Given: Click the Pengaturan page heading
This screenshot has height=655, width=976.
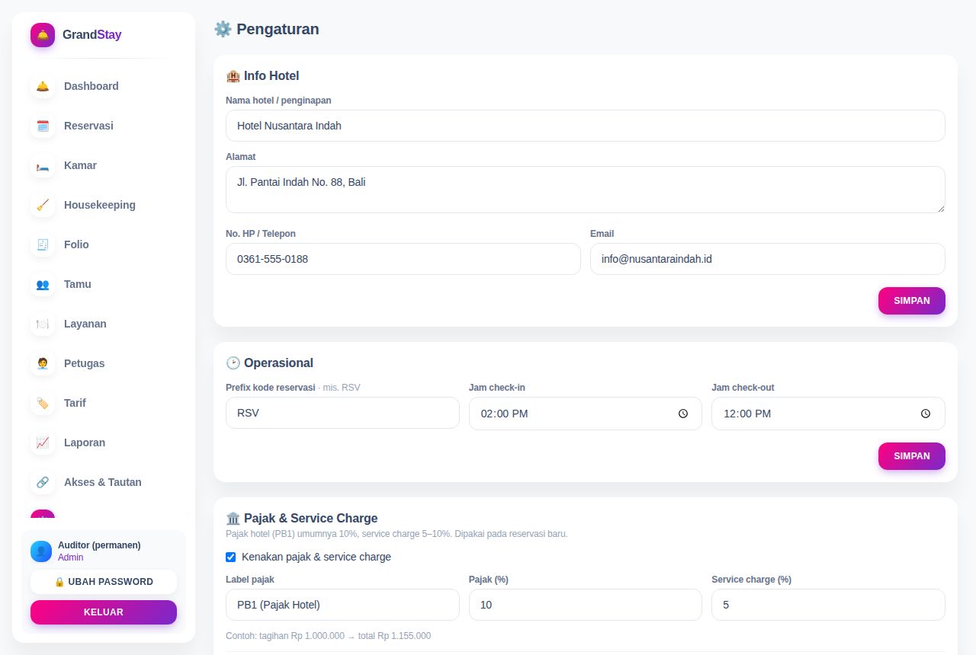Looking at the screenshot, I should [266, 29].
